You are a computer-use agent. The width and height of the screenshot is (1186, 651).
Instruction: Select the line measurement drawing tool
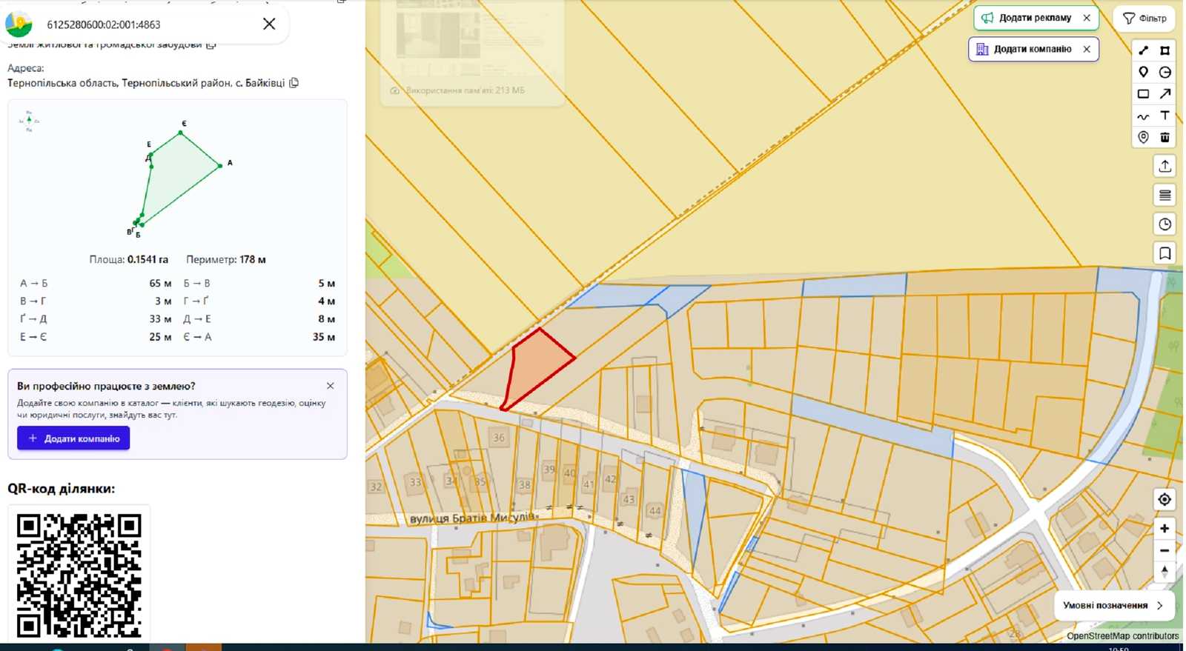[x=1144, y=50]
